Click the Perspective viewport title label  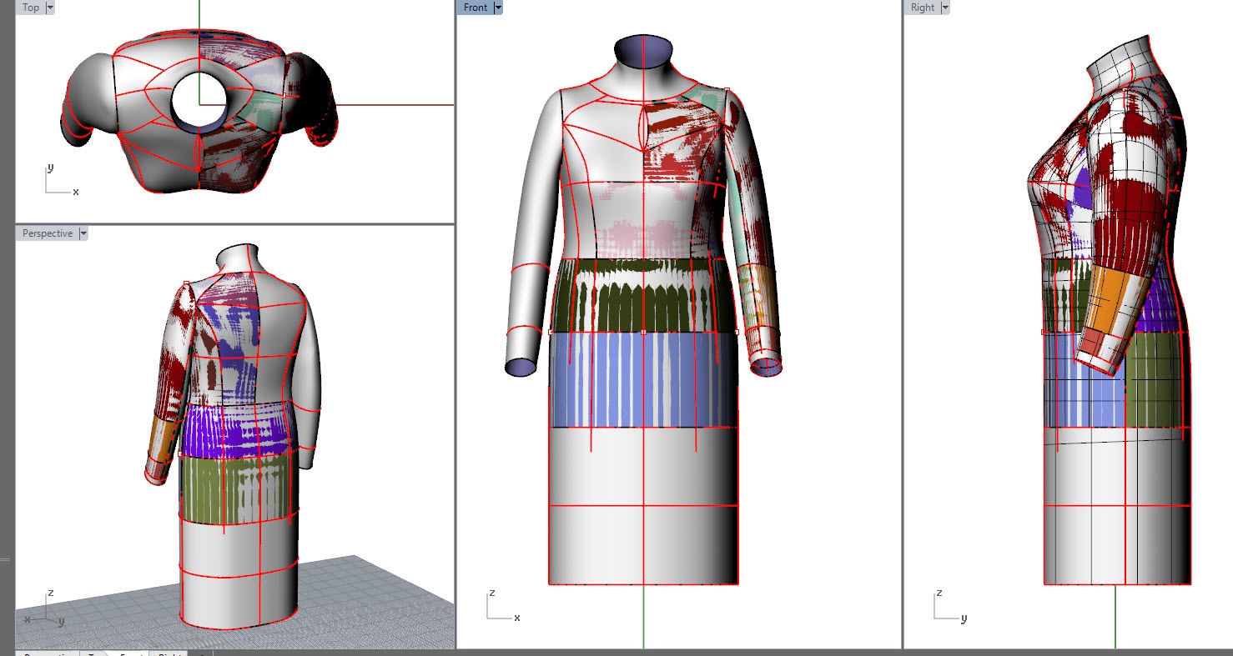48,233
